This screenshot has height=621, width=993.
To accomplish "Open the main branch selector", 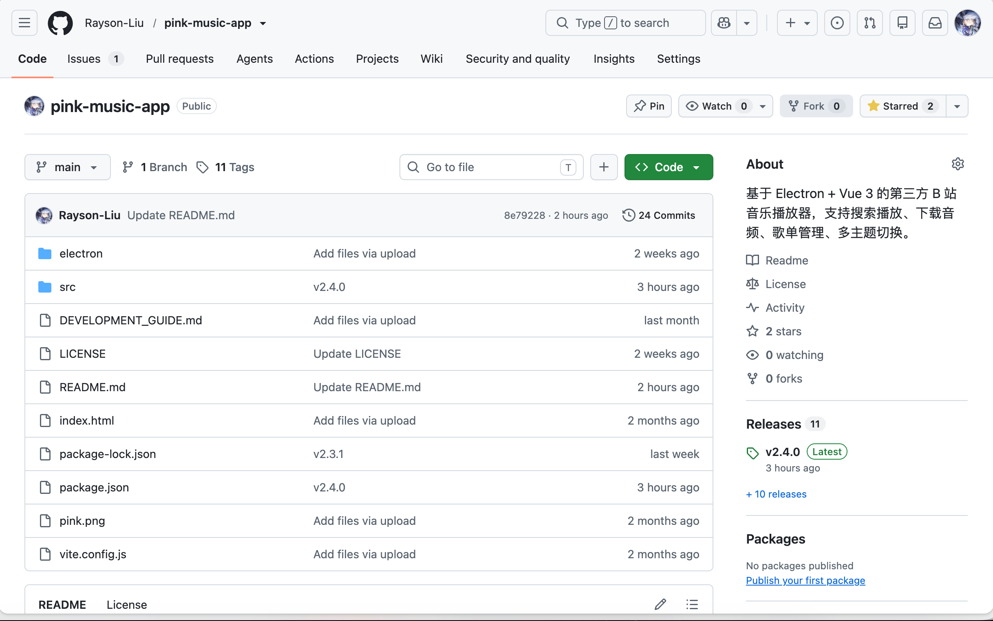I will tap(67, 167).
